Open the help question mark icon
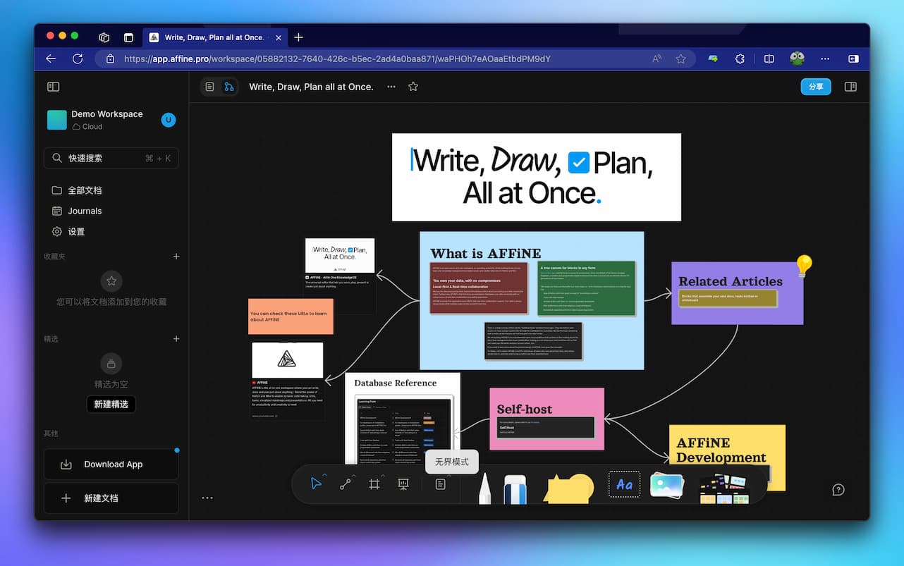Image resolution: width=904 pixels, height=566 pixels. tap(838, 490)
